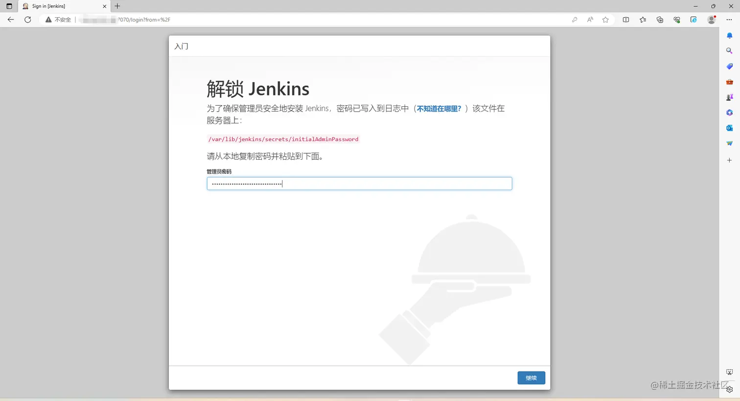The image size is (740, 401).
Task: Click the 管理员密码 field label
Action: point(219,171)
